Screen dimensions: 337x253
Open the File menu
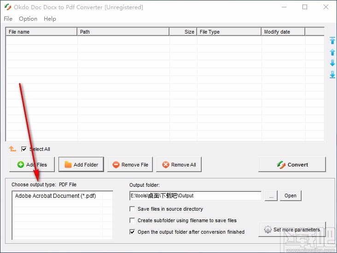point(8,19)
